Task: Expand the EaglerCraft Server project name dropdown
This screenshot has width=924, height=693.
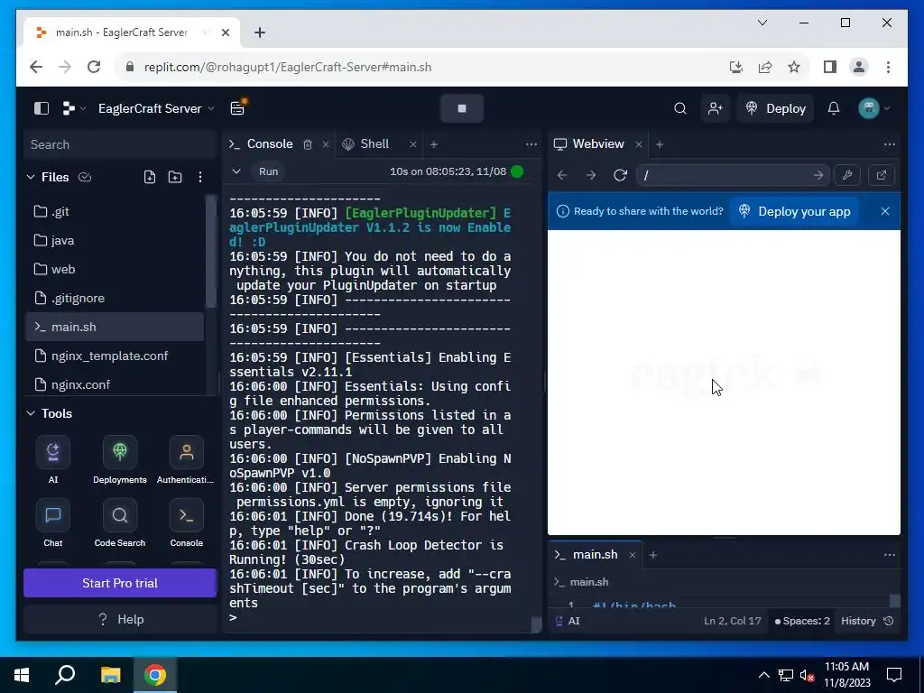Action: point(156,108)
